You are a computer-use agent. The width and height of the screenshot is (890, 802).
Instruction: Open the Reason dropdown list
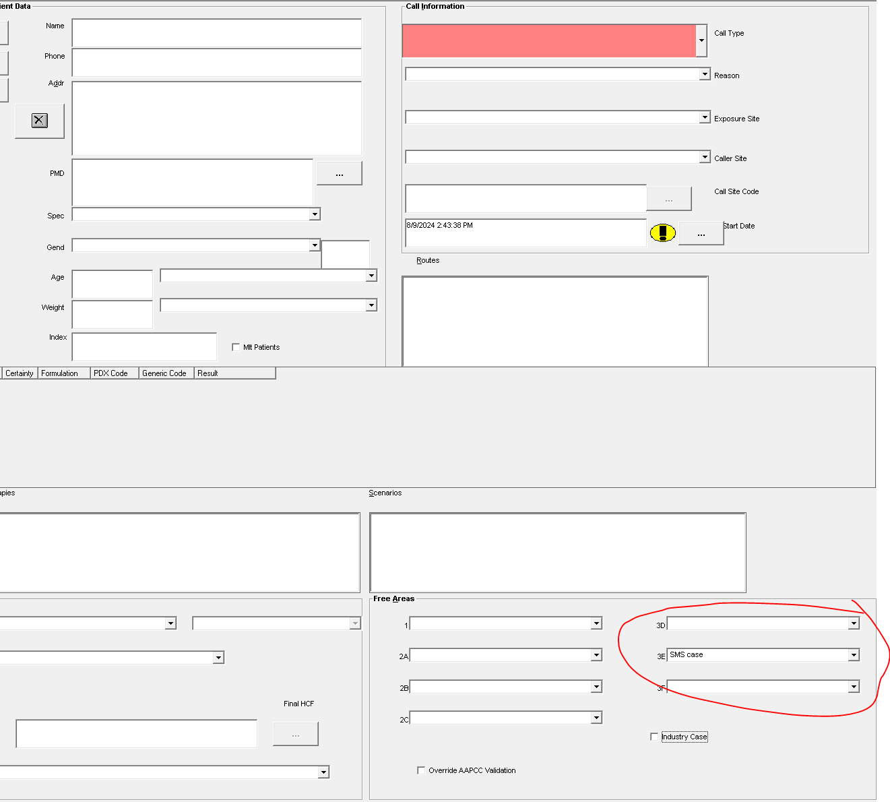pos(705,74)
